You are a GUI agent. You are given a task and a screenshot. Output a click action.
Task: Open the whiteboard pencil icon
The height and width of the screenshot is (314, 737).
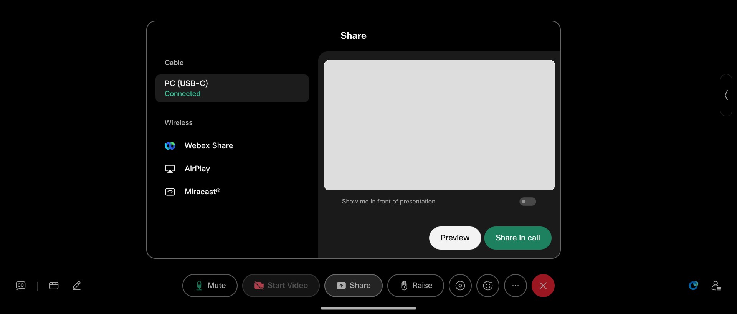[77, 285]
